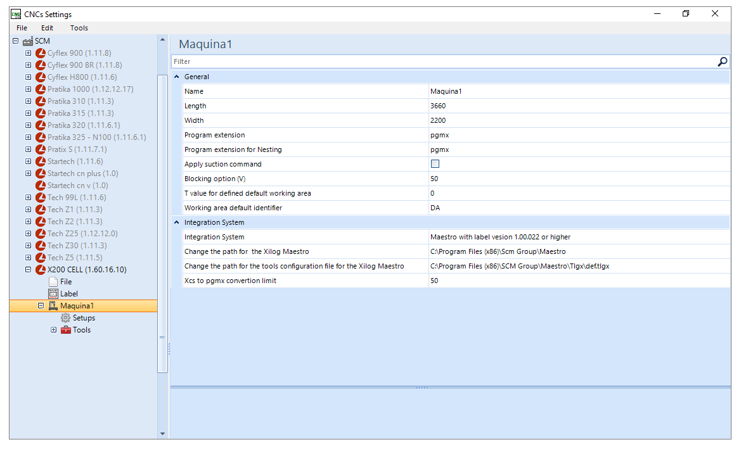The image size is (741, 449).
Task: Click the Tech Z30 machine icon
Action: tap(41, 246)
